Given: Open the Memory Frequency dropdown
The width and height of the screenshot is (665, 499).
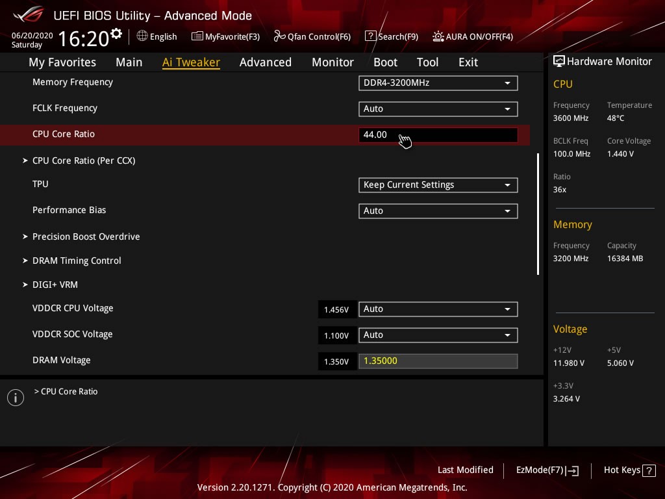Looking at the screenshot, I should pyautogui.click(x=438, y=83).
